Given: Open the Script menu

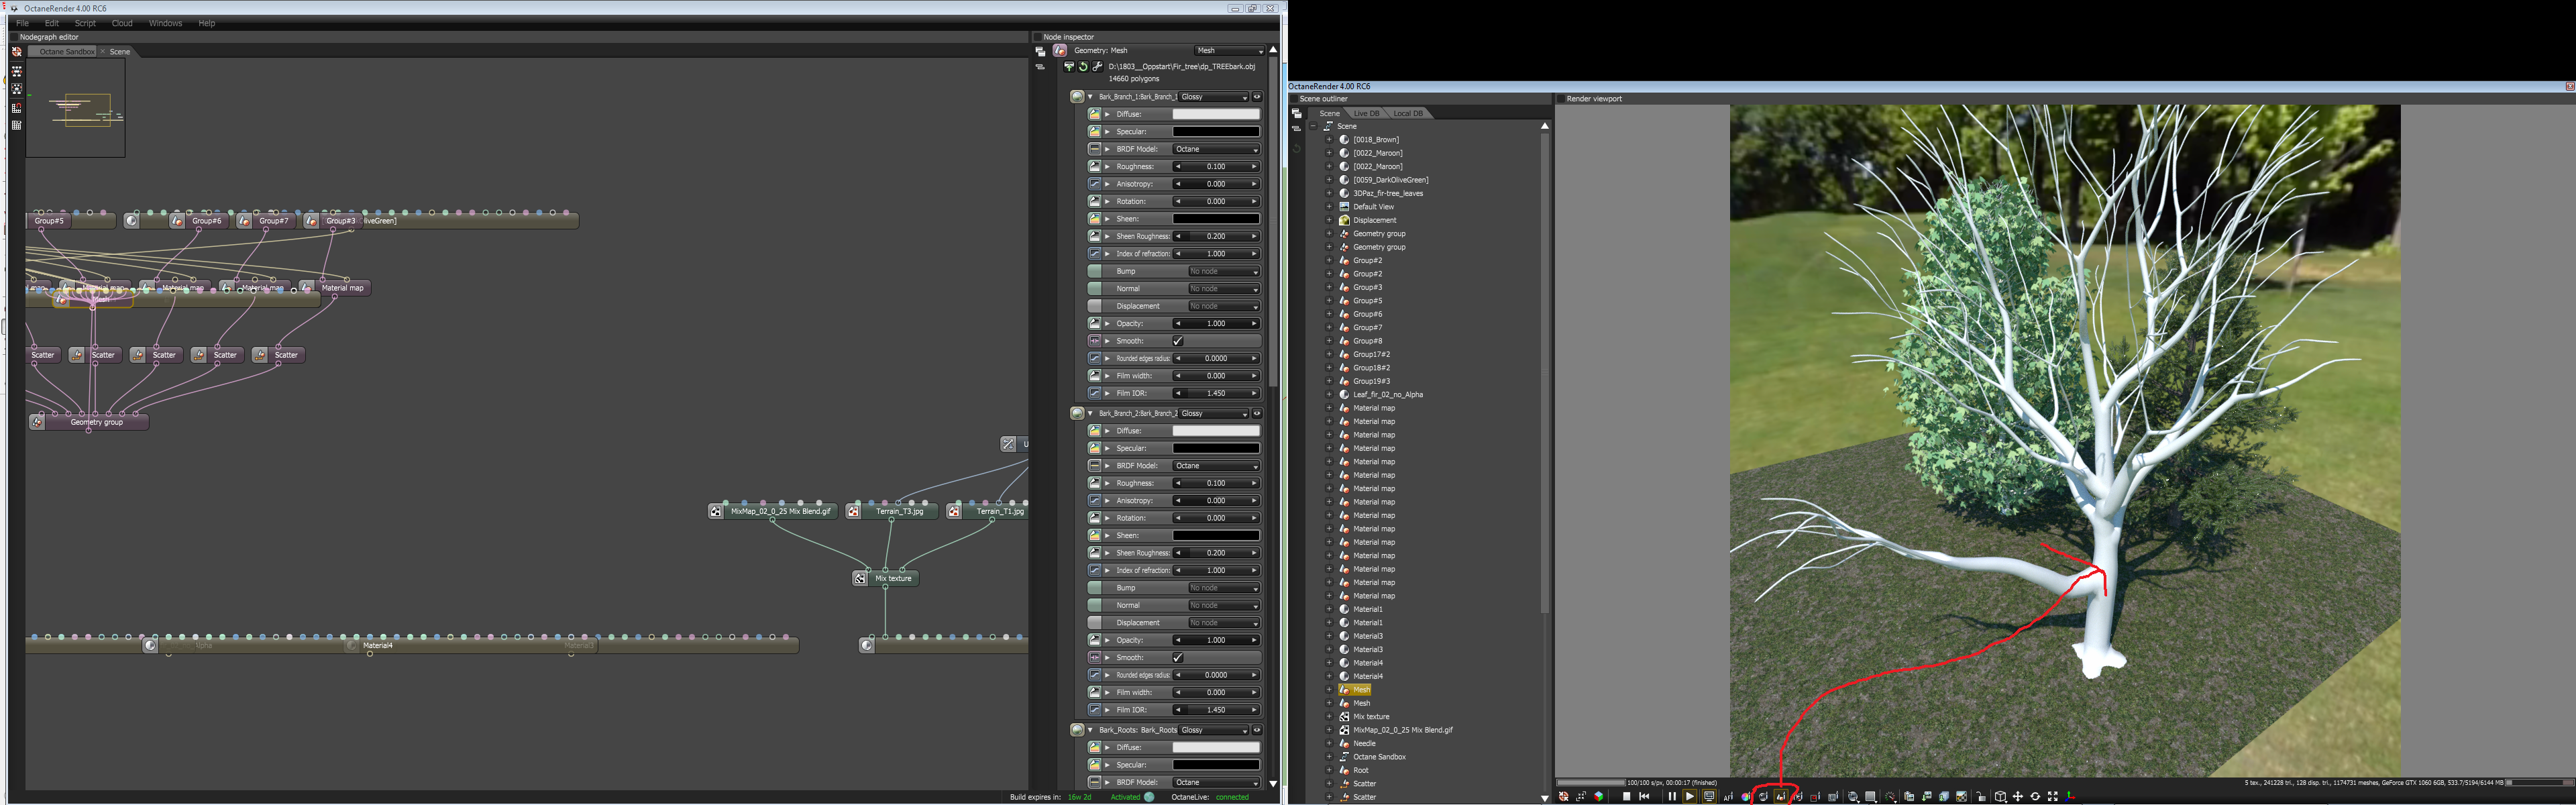Looking at the screenshot, I should click(85, 23).
